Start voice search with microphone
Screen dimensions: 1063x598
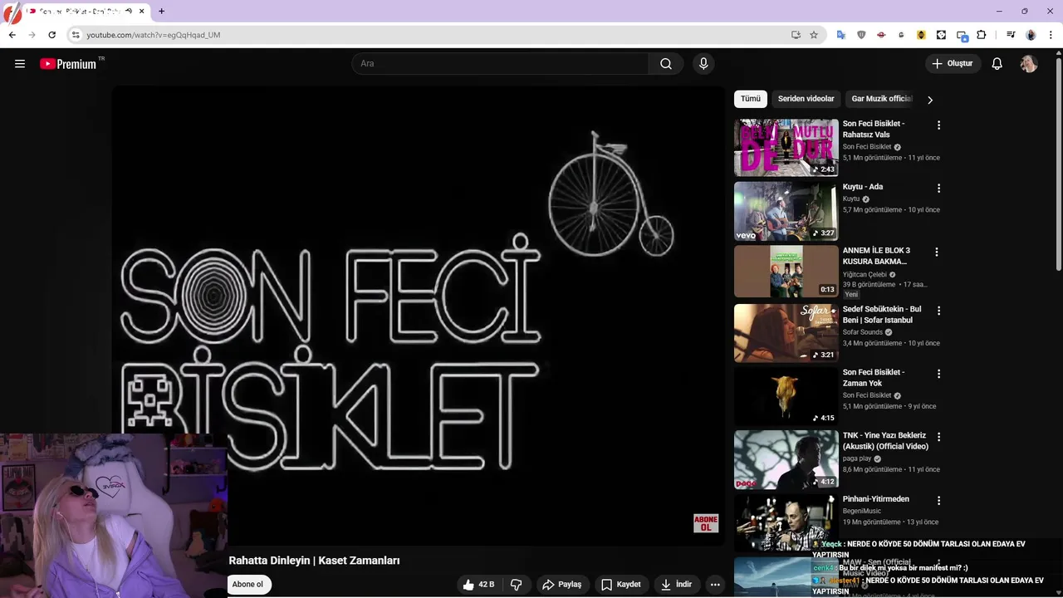point(703,64)
